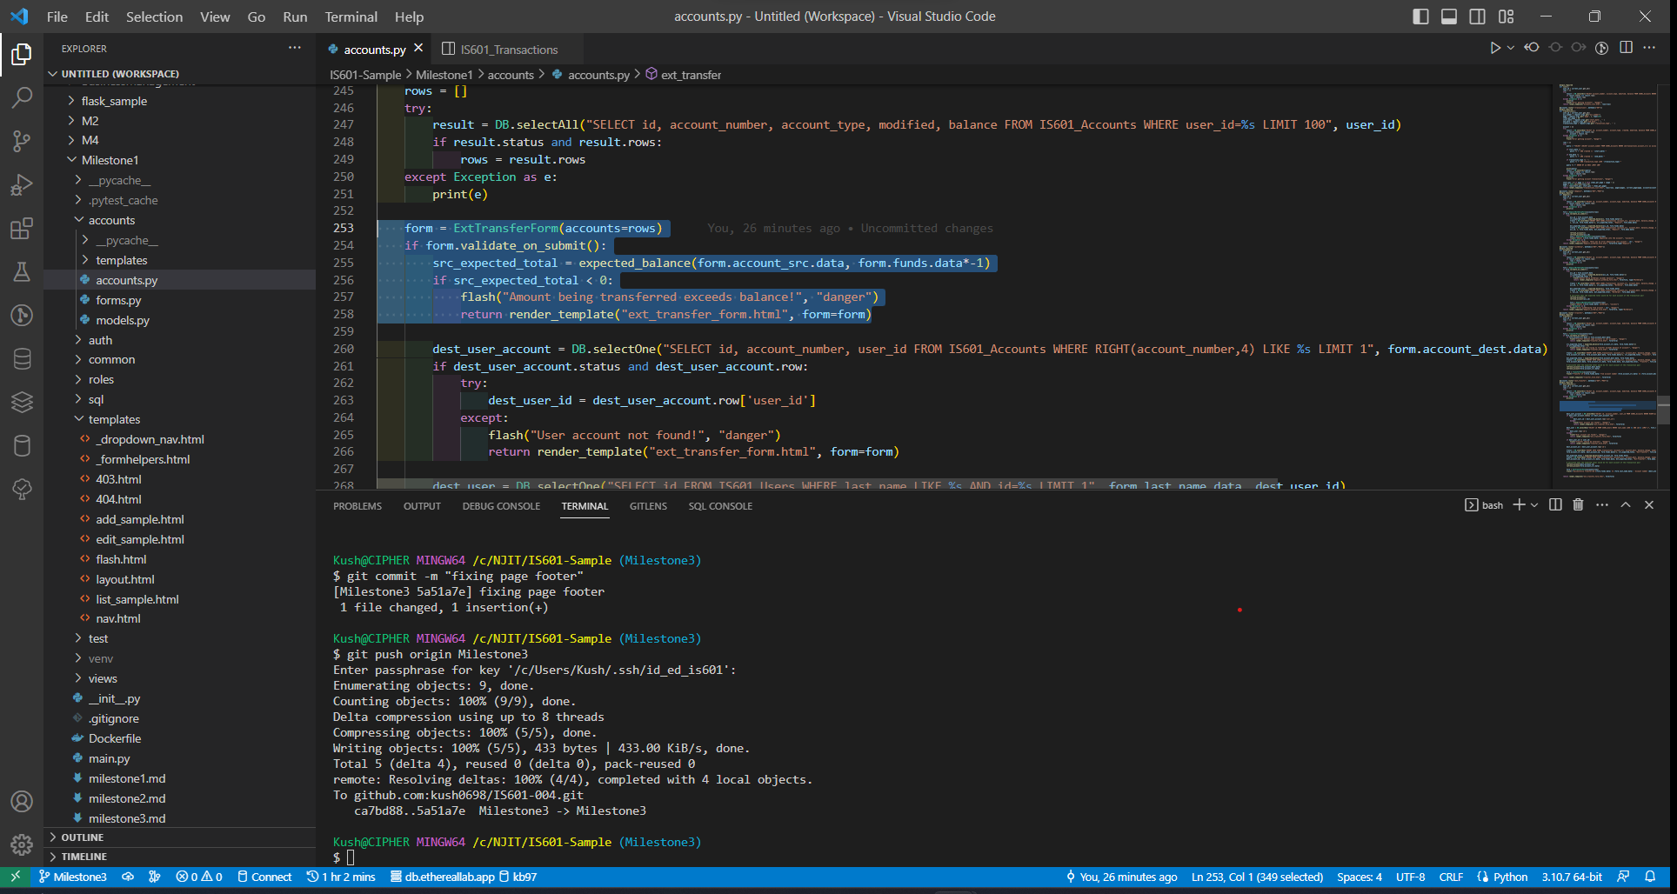The width and height of the screenshot is (1677, 894).
Task: Open a new terminal with the plus icon
Action: [1518, 504]
